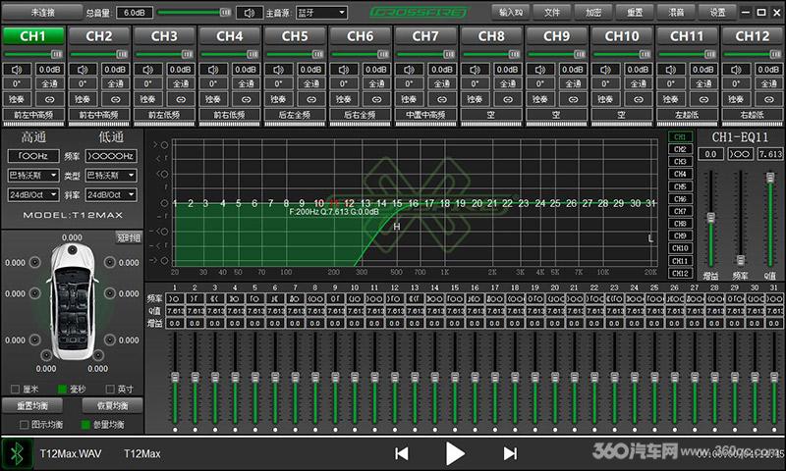Open low-pass slope 24dB/Oct dropdown

[111, 194]
